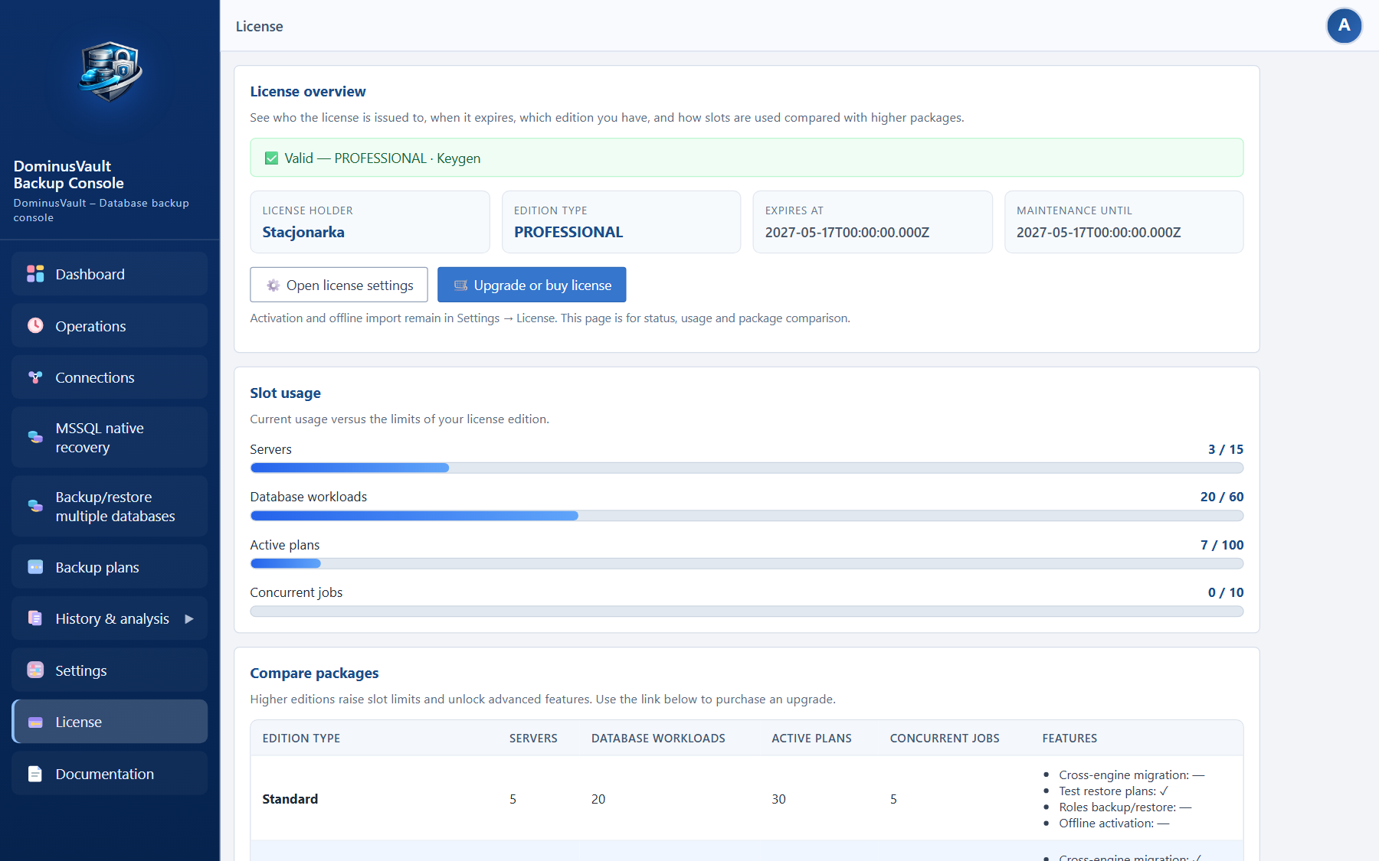Viewport: 1379px width, 861px height.
Task: Click the cart icon in Upgrade button
Action: click(460, 285)
